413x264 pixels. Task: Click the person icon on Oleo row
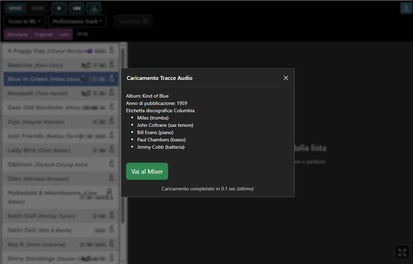point(112,178)
